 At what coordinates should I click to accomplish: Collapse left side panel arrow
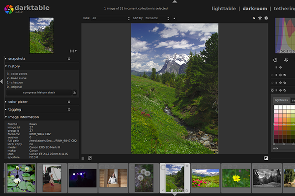pyautogui.click(x=1, y=81)
